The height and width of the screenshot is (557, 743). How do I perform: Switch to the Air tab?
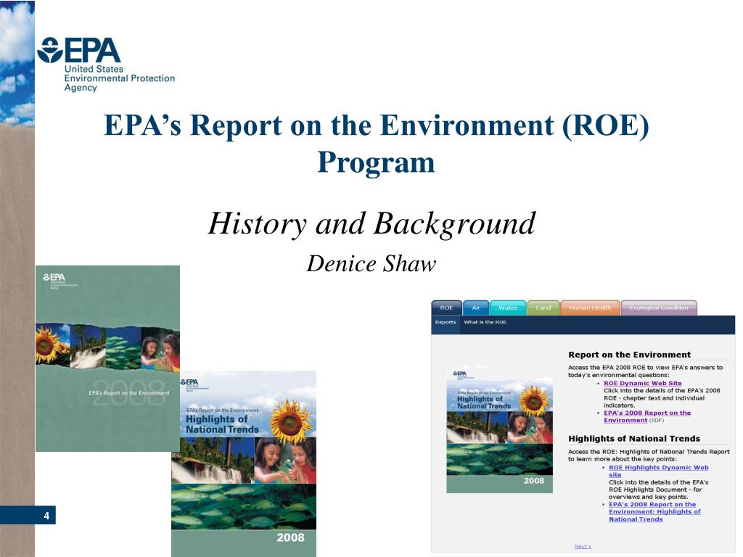[x=476, y=308]
